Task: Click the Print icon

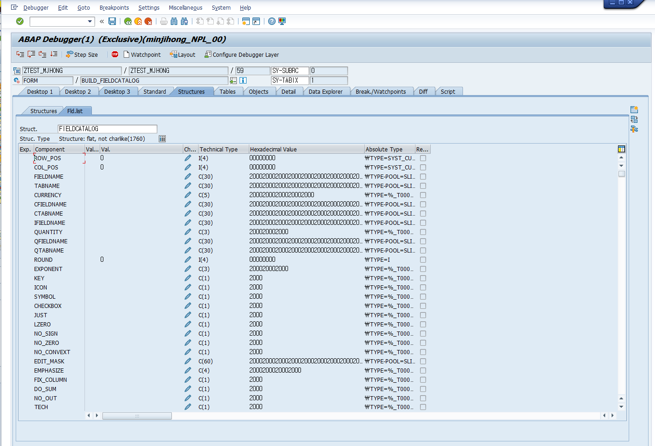Action: (164, 21)
